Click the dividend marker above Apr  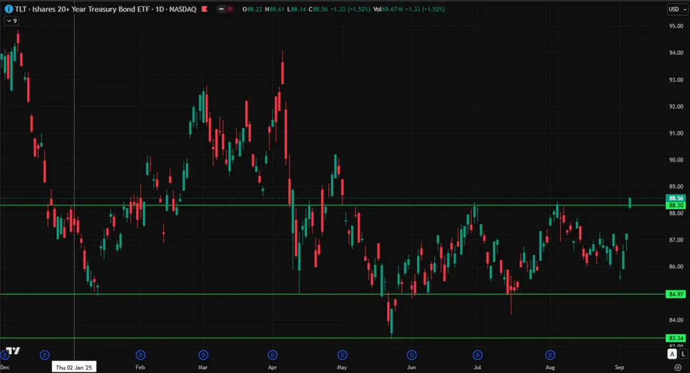coord(272,355)
